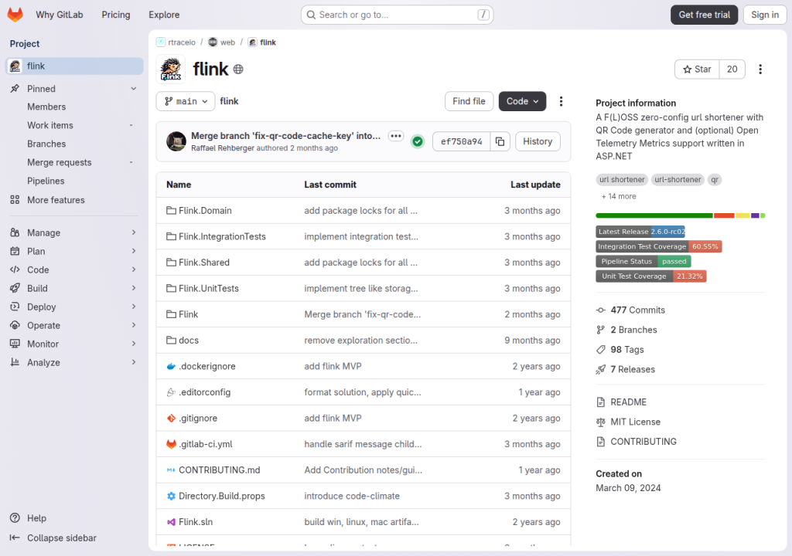Go to Branches in sidebar
This screenshot has width=792, height=556.
(x=46, y=144)
